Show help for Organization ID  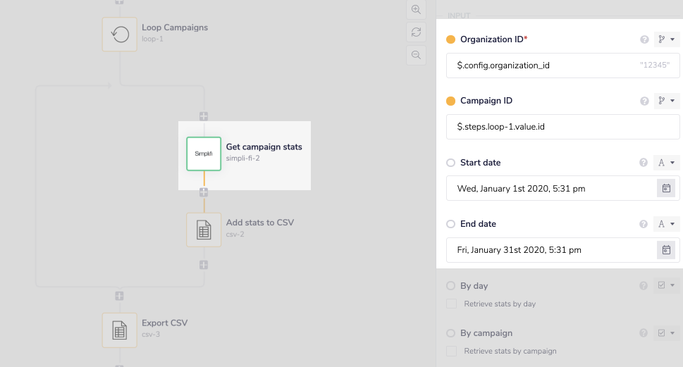pos(644,40)
